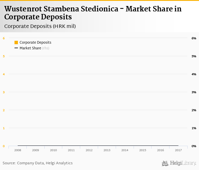Click the 0% right axis label
199x170 pixels.
coord(194,146)
